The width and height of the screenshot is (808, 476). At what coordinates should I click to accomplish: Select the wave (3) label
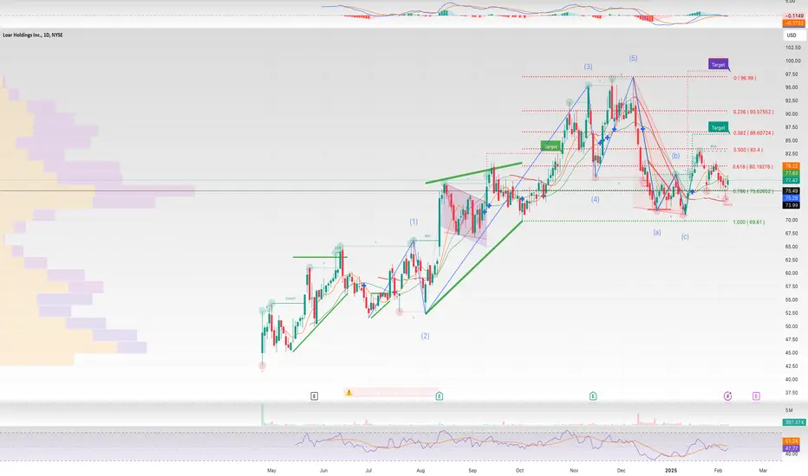(588, 67)
